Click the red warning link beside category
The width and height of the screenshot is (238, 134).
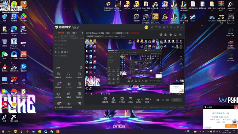click(x=135, y=33)
